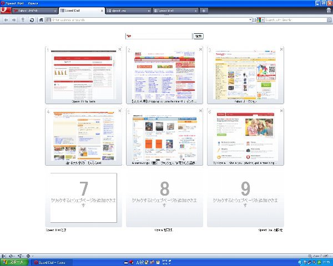Remove Speed Dial entry 1 with its X
Screen dimensions: 333x266
click(x=119, y=50)
